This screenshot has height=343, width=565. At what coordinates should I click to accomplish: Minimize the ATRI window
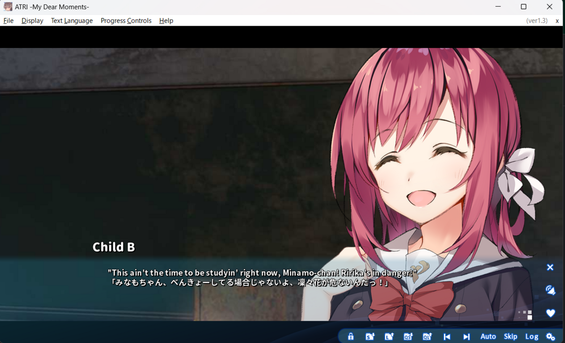tap(498, 7)
